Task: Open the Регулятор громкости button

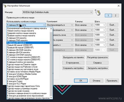Action: (x=97, y=57)
